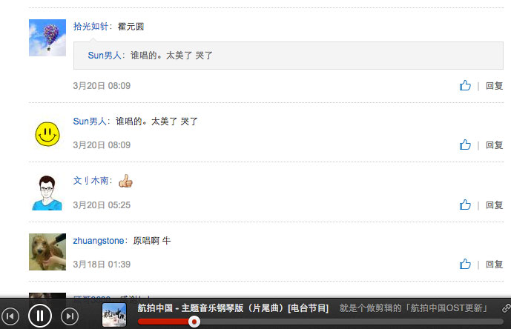Pause the current song
This screenshot has width=511, height=329.
pyautogui.click(x=40, y=316)
